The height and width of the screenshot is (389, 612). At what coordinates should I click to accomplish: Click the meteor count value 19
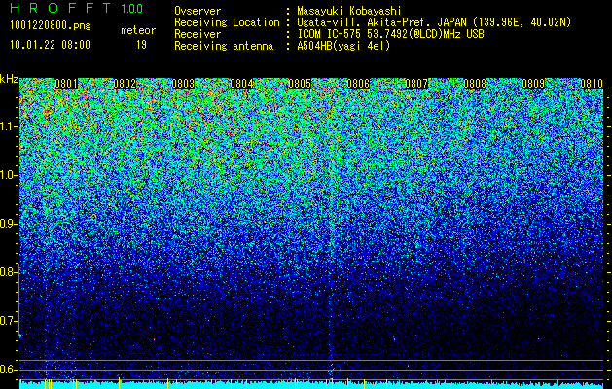(141, 45)
